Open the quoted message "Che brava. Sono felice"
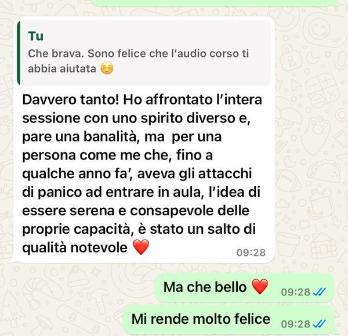Viewport: 348px width, 336px height. pyautogui.click(x=144, y=53)
